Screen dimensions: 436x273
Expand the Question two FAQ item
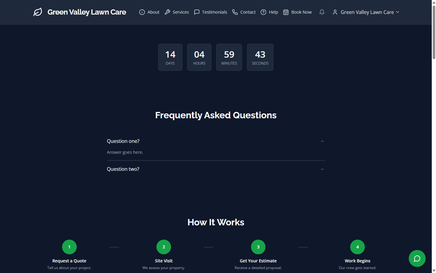(322, 169)
